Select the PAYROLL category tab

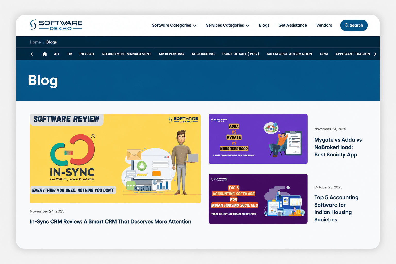(x=87, y=54)
